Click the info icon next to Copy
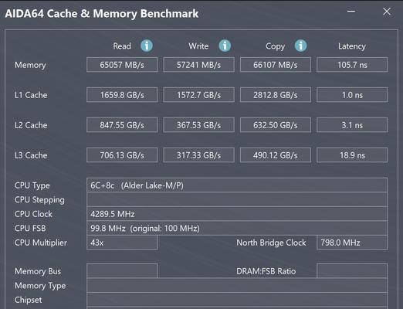This screenshot has width=403, height=309. coord(300,46)
